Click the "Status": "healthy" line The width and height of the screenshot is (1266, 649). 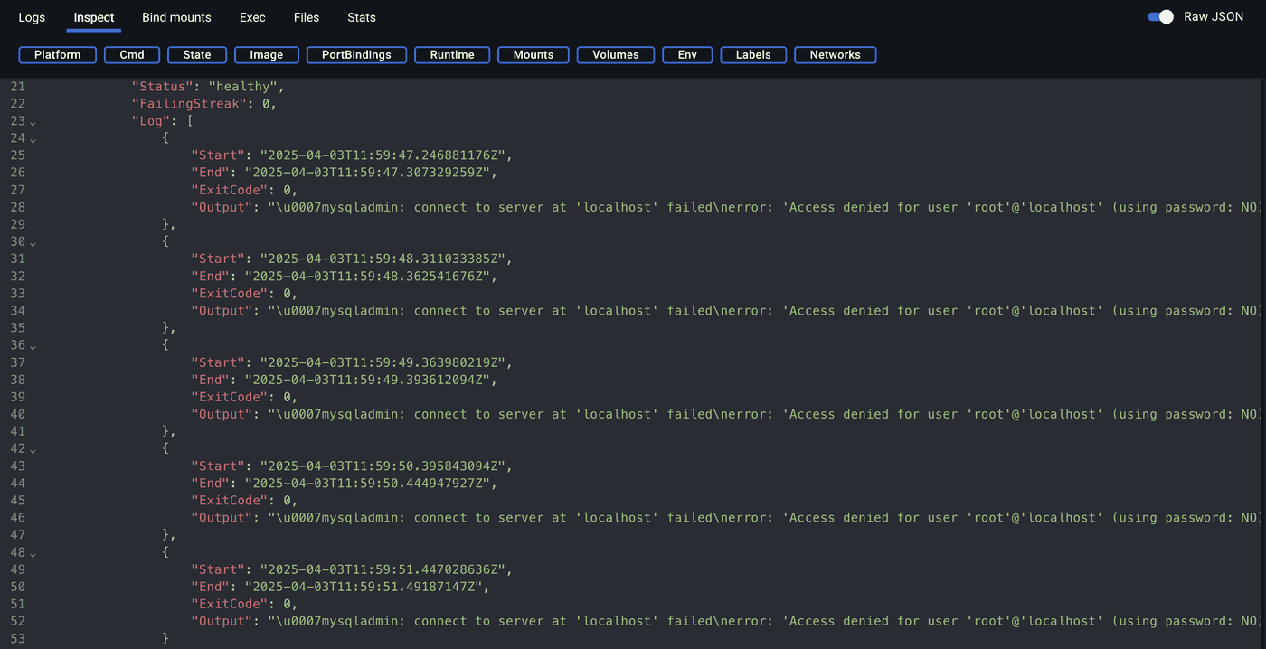click(x=209, y=87)
